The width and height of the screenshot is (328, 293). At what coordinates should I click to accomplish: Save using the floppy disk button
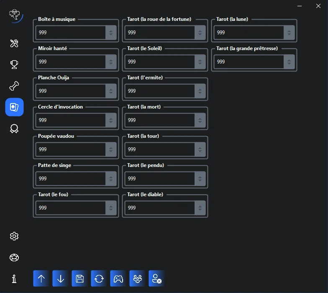point(79,279)
